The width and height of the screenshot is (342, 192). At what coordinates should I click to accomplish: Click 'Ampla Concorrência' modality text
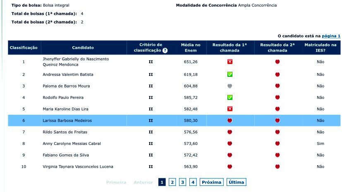[257, 5]
